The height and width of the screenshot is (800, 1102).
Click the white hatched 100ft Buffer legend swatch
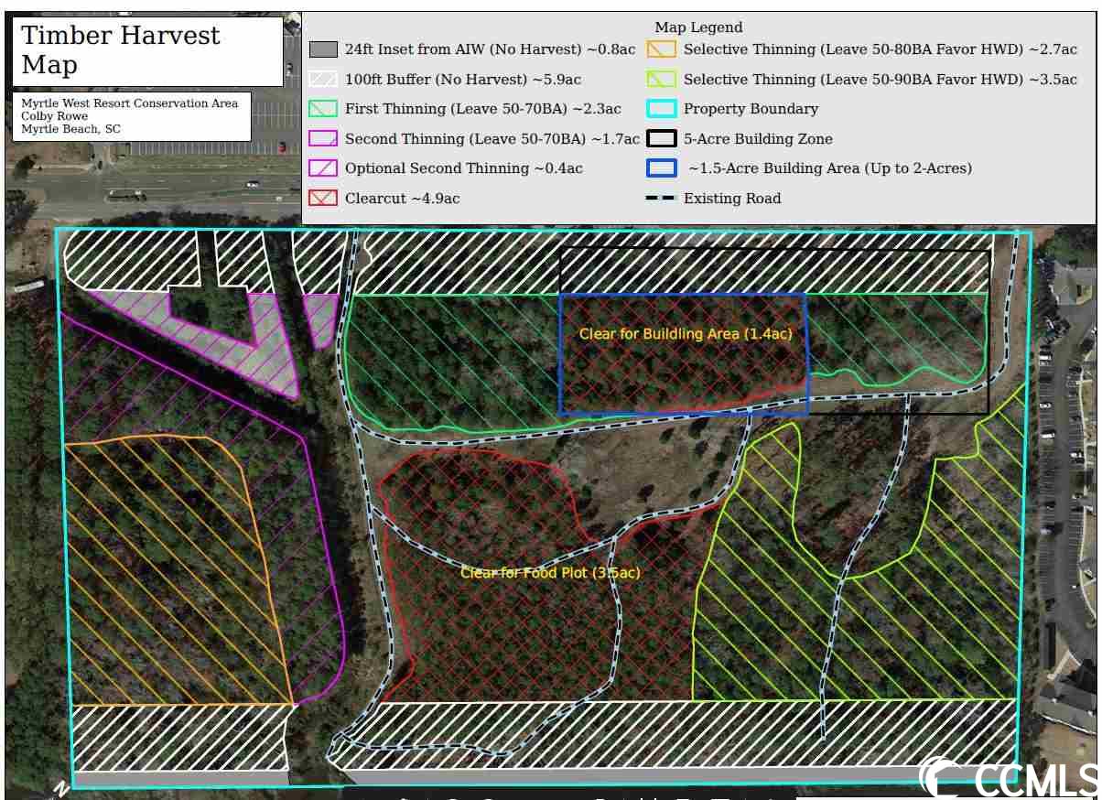click(323, 80)
